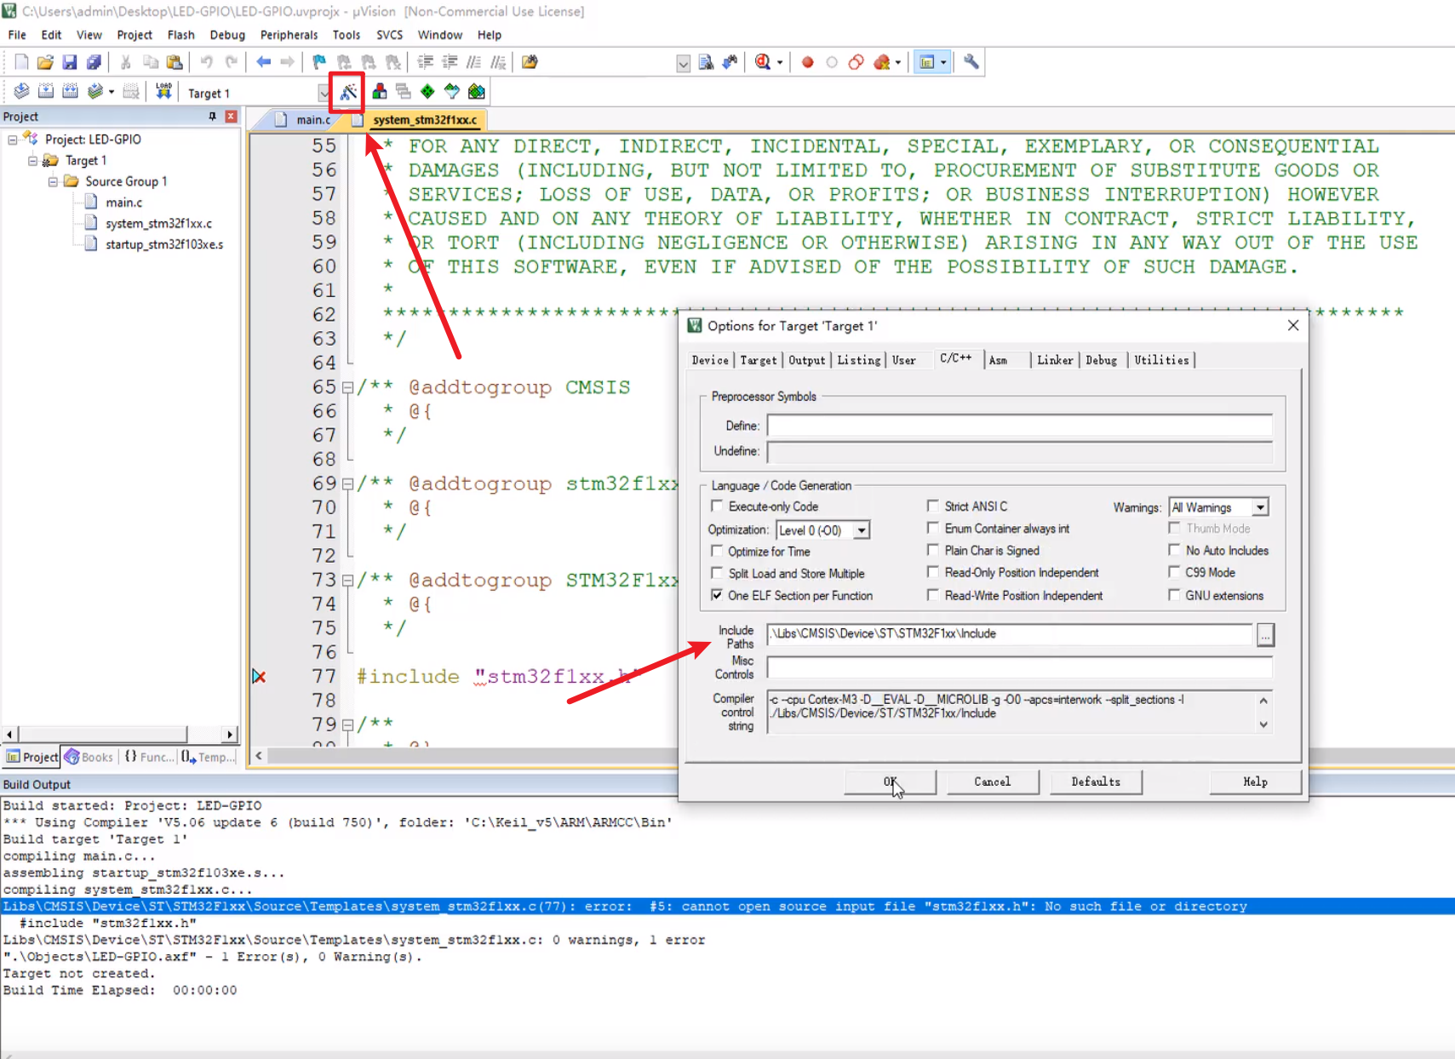Viewport: 1455px width, 1059px height.
Task: Check the Optimize for Time option
Action: point(717,552)
